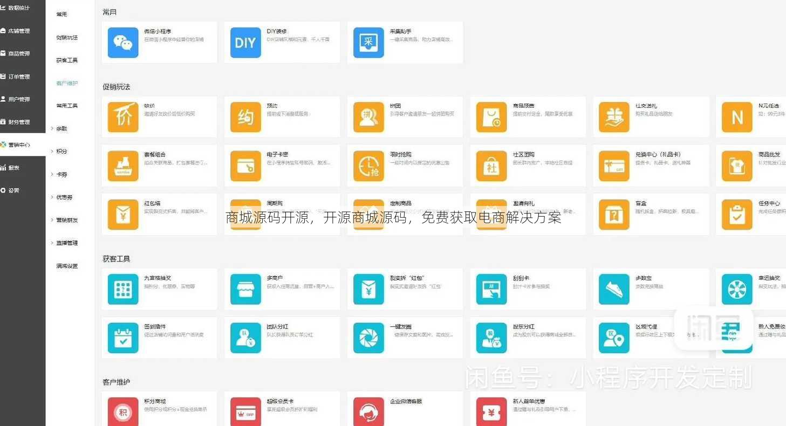Open the N元任选 orange N icon
This screenshot has height=426, width=786.
click(737, 117)
